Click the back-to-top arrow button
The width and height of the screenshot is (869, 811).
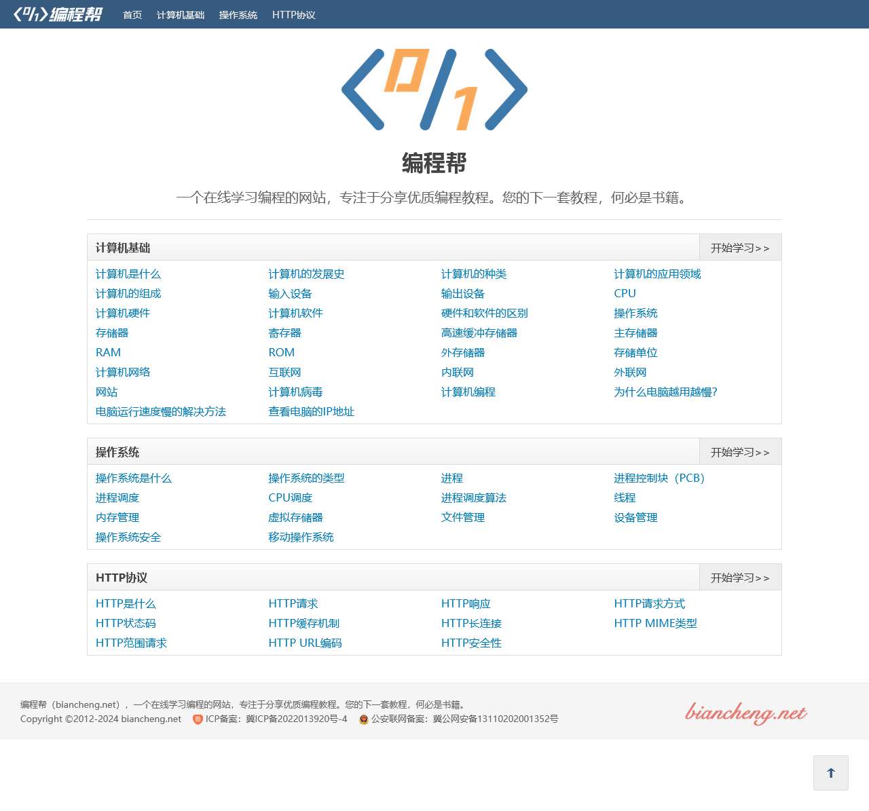pyautogui.click(x=830, y=772)
